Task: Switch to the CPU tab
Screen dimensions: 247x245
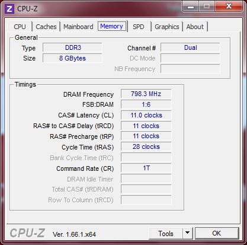Action: 20,27
